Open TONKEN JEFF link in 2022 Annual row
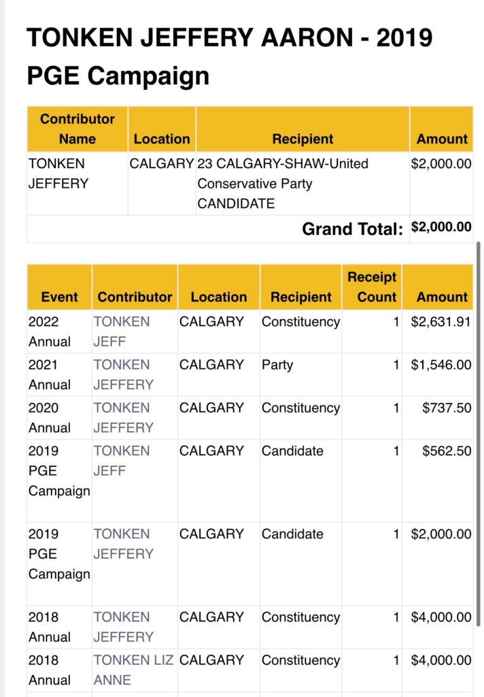 [121, 331]
